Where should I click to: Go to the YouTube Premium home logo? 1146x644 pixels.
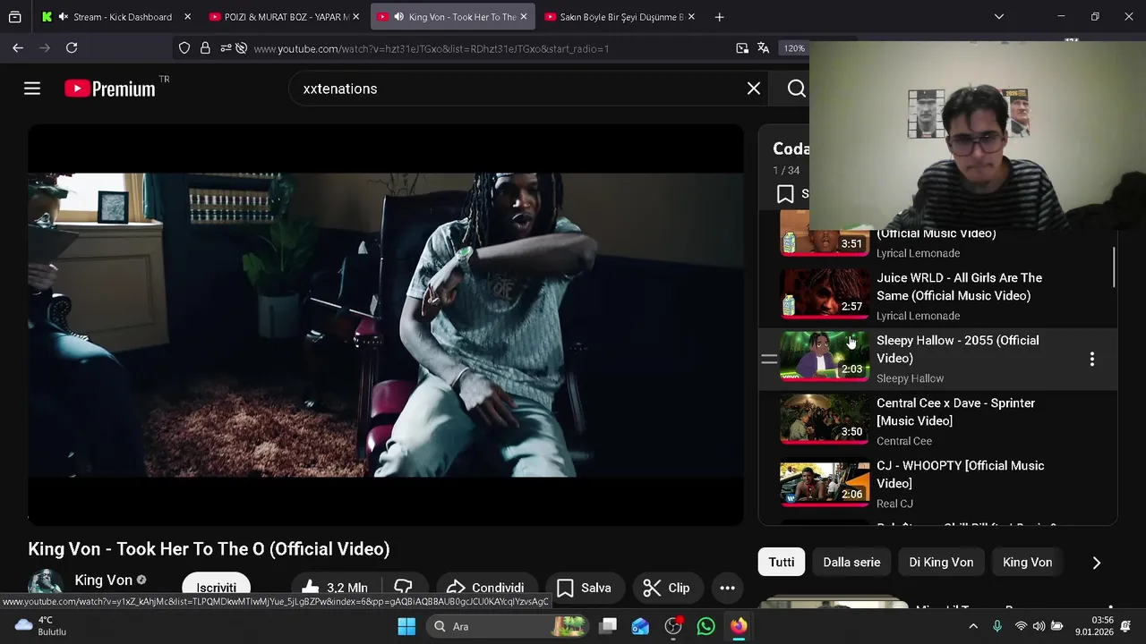pos(110,89)
